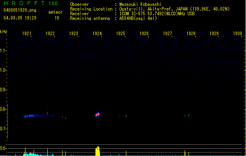Viewport: 246px width, 156px height.
Task: Click the 1924 time axis marker
Action: (97, 34)
